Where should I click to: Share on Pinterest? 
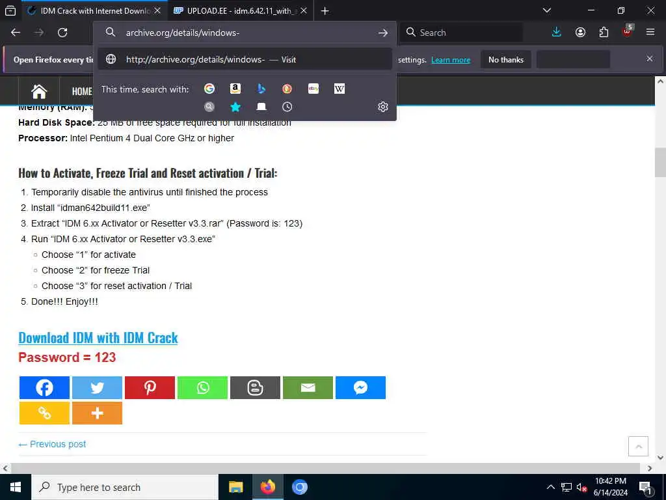tap(150, 387)
